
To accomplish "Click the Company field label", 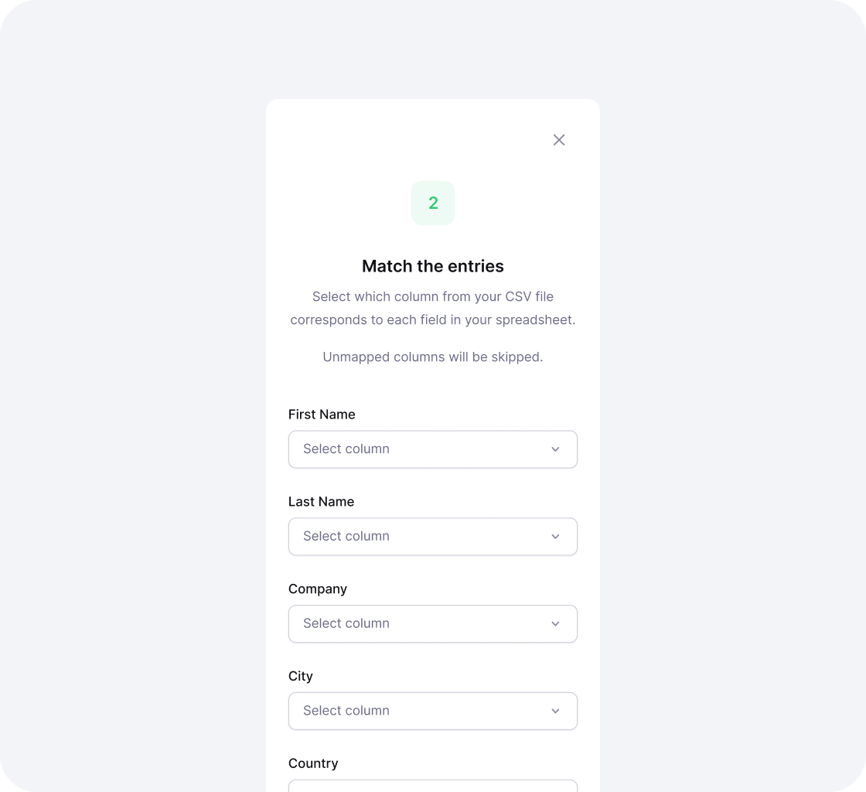I will pos(317,589).
